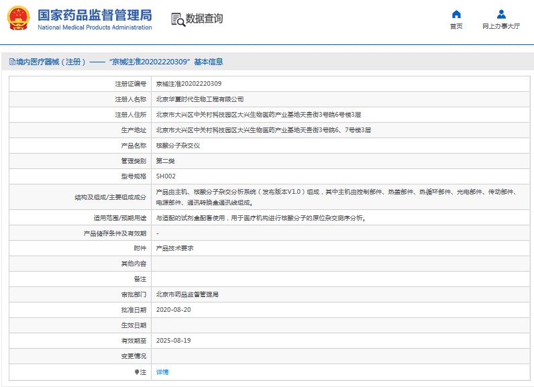Click the 产品名称 row label
Image resolution: width=534 pixels, height=387 pixels.
click(x=133, y=146)
